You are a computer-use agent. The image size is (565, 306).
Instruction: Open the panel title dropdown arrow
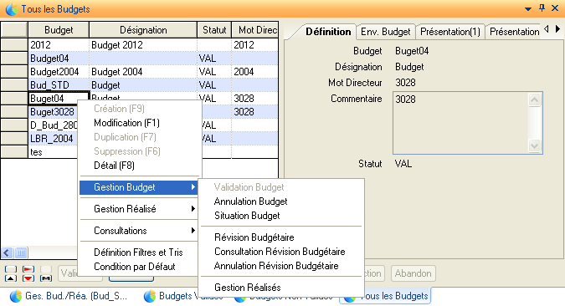528,8
